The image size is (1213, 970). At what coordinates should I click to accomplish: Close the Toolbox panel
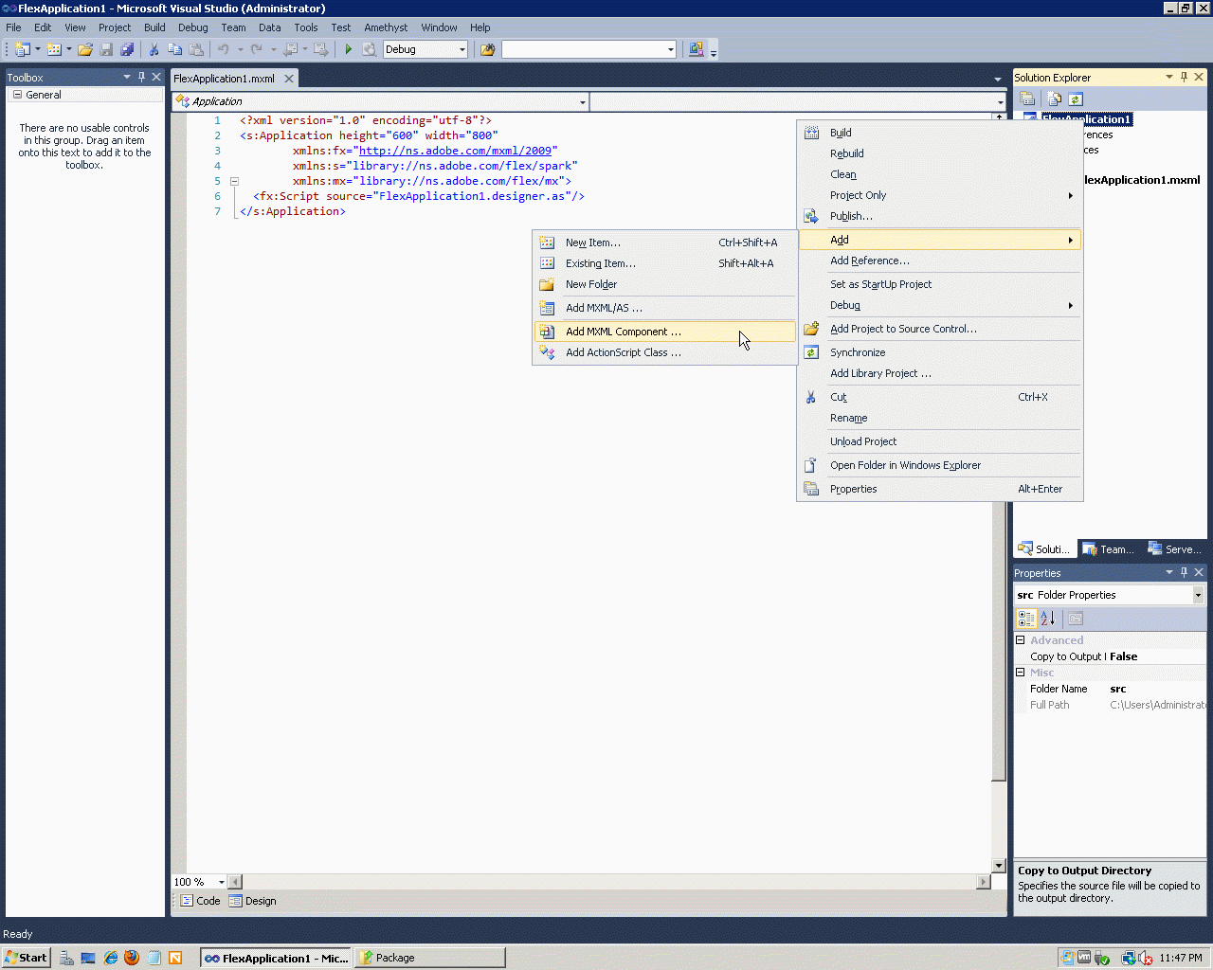pyautogui.click(x=156, y=77)
